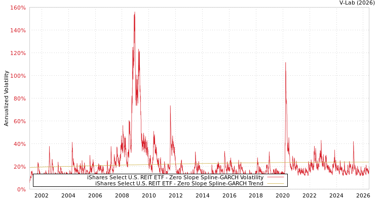The image size is (380, 202).
Task: Click the 2006 x-axis label
Action: [95, 195]
